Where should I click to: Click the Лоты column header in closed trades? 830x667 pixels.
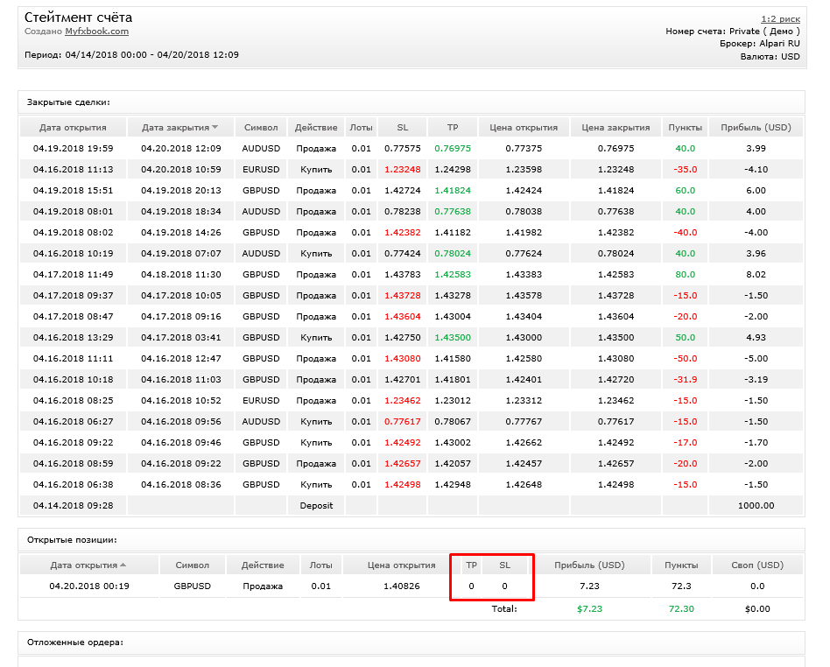361,128
